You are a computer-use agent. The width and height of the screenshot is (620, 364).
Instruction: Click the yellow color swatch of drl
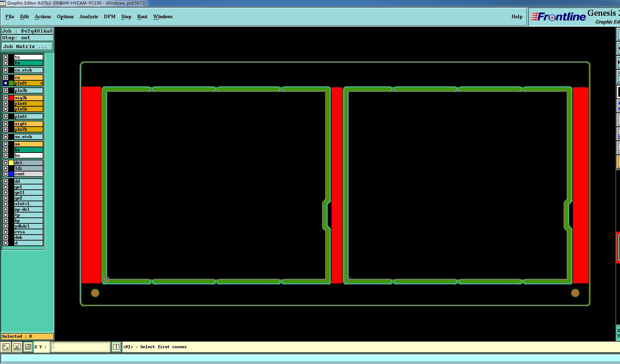coord(11,163)
